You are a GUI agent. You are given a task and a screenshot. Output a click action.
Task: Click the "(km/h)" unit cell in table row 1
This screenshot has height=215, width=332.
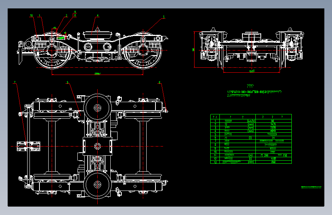[251, 121]
